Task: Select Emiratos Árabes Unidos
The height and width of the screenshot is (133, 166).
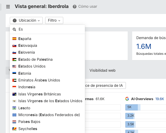Action: coord(48,80)
